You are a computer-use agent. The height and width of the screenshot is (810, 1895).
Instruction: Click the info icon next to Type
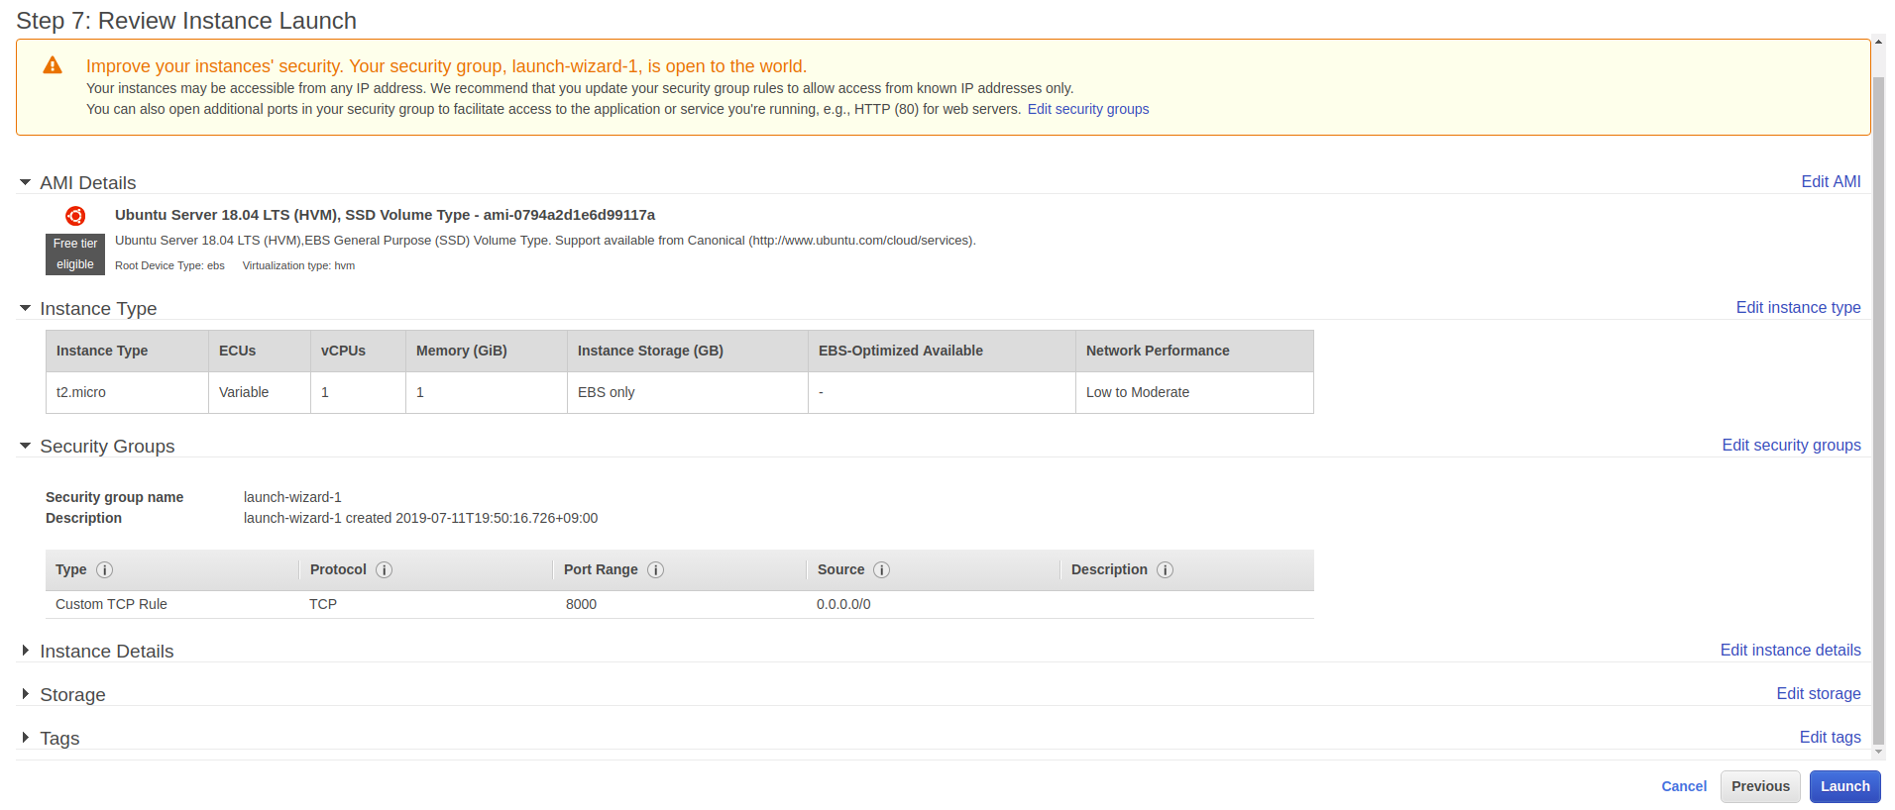(x=104, y=570)
